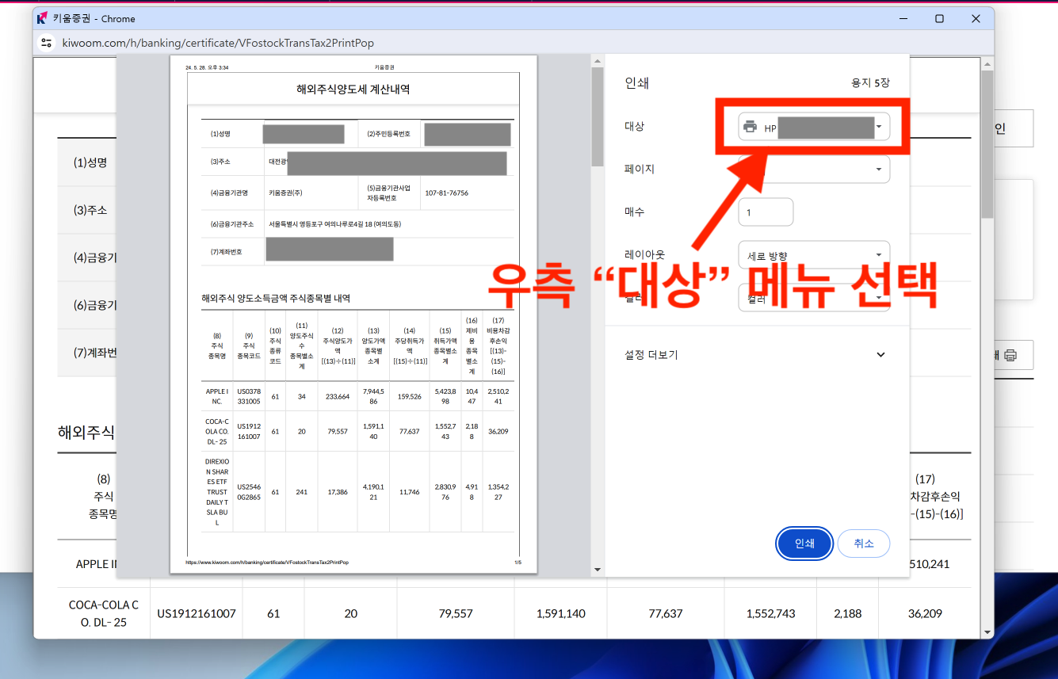
Task: Click the Kiwoom K logo in the title bar
Action: pos(41,18)
